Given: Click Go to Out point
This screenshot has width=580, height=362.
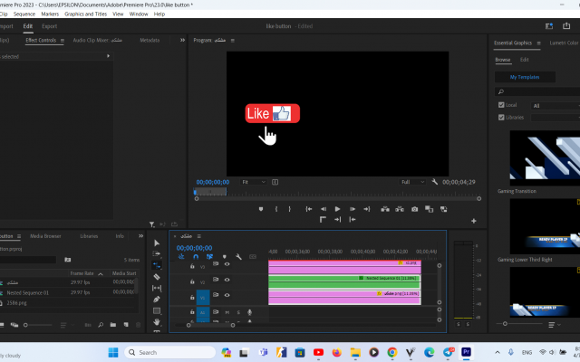Looking at the screenshot, I should tap(366, 209).
